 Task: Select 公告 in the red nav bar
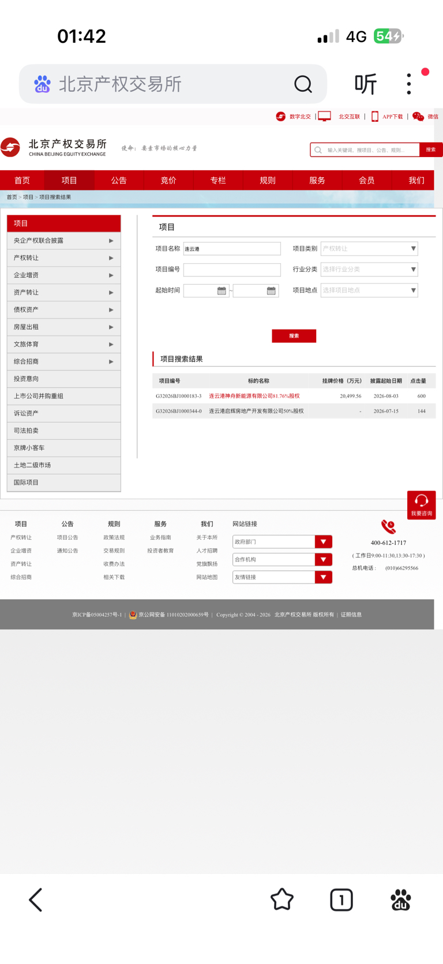point(119,181)
